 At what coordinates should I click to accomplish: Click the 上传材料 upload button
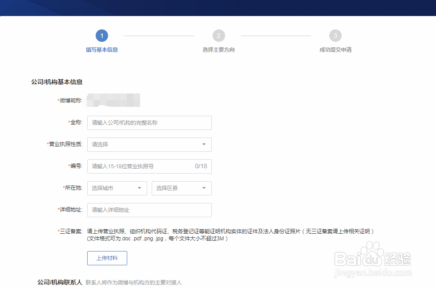(107, 258)
